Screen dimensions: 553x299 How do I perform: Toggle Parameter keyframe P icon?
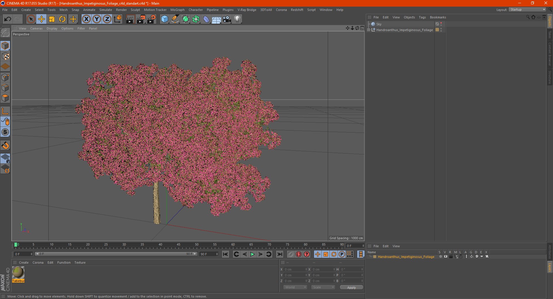[x=342, y=254]
